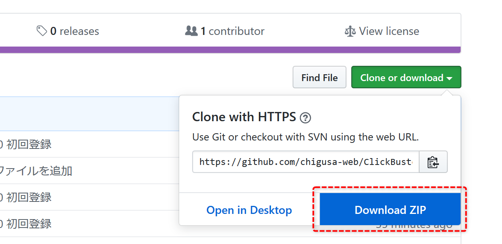This screenshot has width=502, height=244.
Task: Click the Find File button
Action: 320,77
